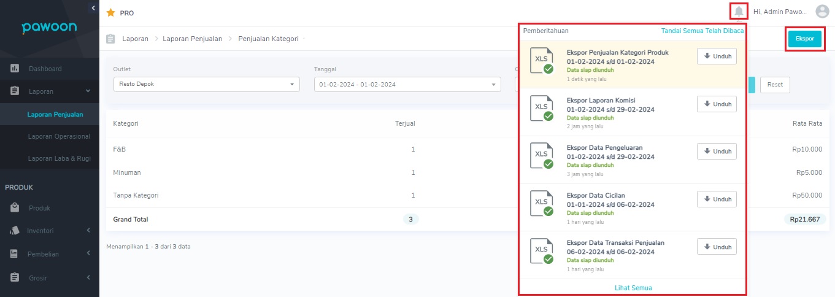Click the Terjual column header
This screenshot has height=297, width=835.
(x=405, y=123)
